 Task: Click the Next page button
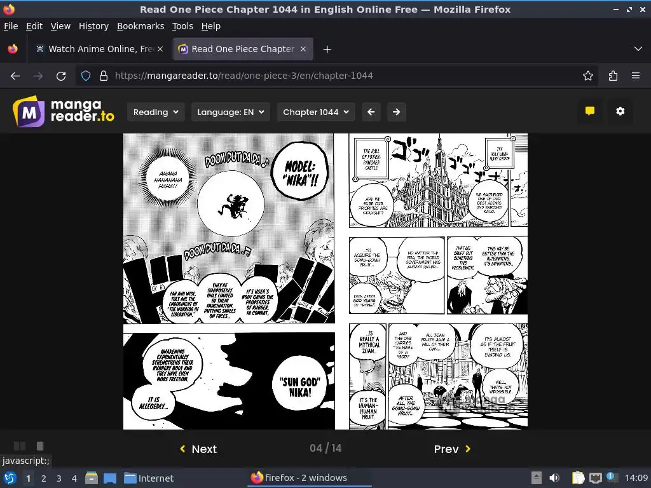pos(198,449)
